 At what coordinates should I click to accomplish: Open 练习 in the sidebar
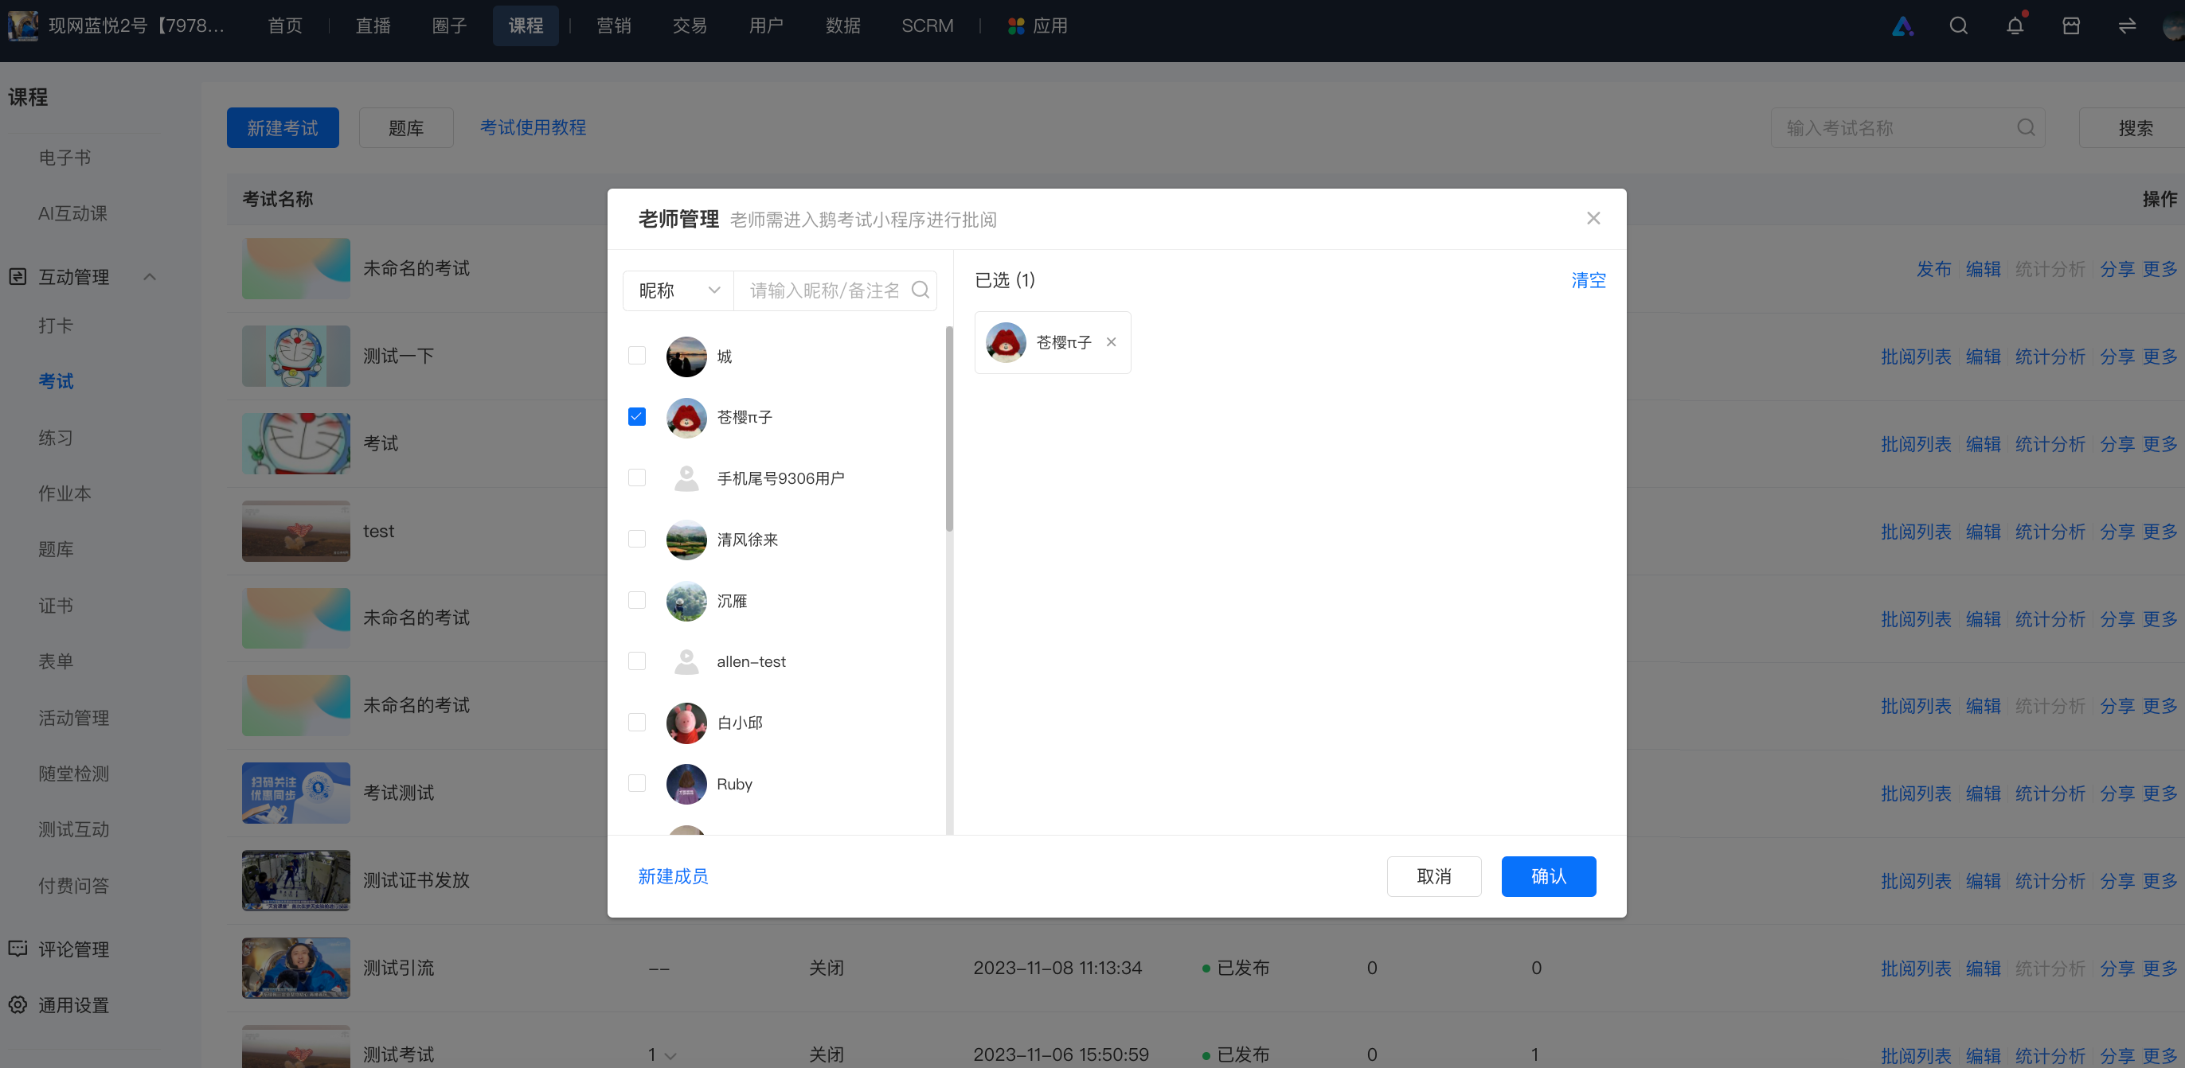[x=55, y=438]
